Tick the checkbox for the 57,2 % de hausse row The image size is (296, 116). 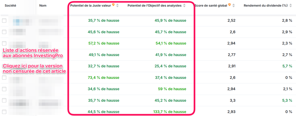[x=4, y=43]
